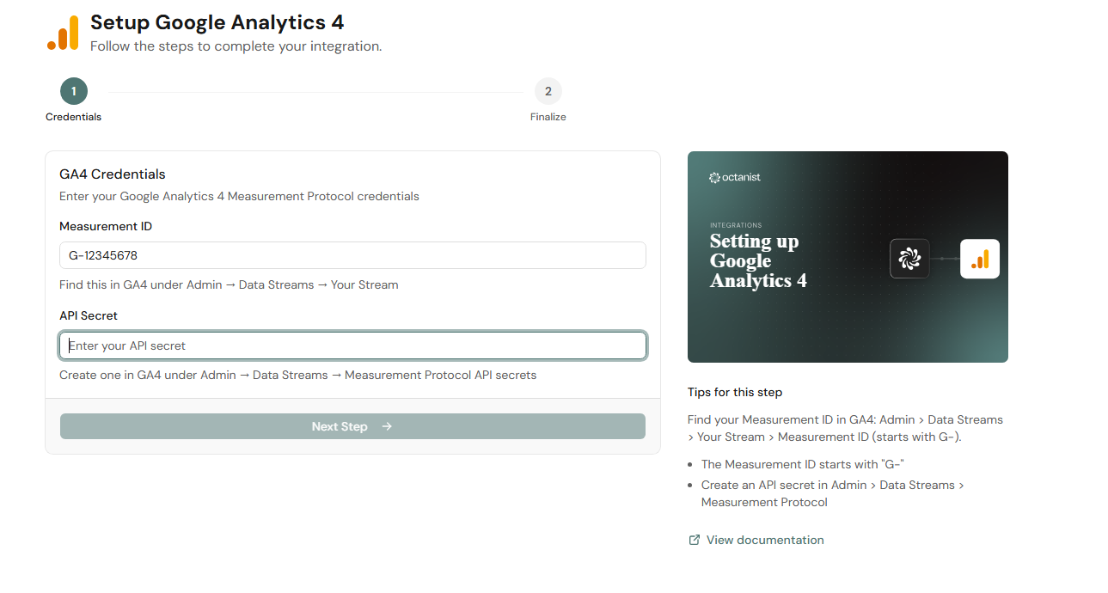Click the API Secret field label

click(x=89, y=315)
